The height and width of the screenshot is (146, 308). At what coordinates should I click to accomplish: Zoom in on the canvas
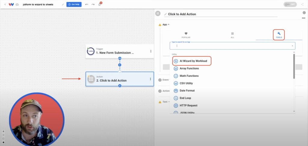pyautogui.click(x=3, y=131)
